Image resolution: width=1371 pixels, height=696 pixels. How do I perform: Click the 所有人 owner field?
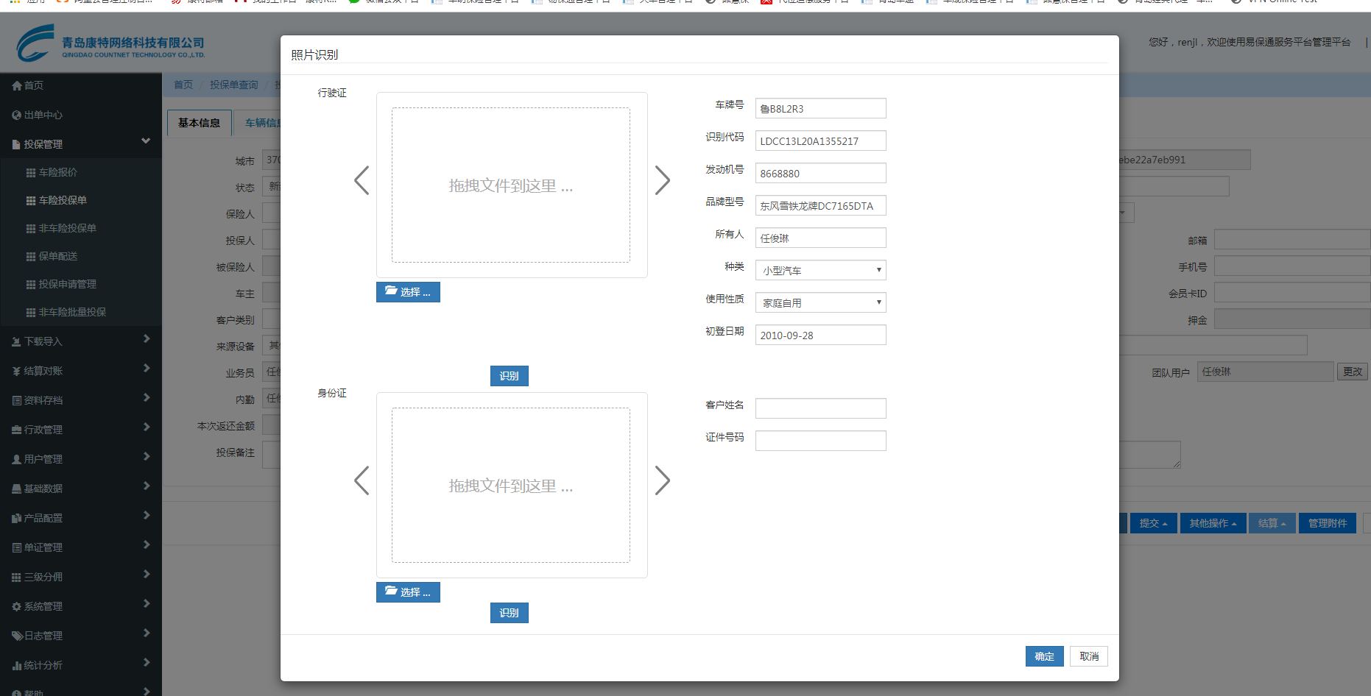click(x=821, y=238)
